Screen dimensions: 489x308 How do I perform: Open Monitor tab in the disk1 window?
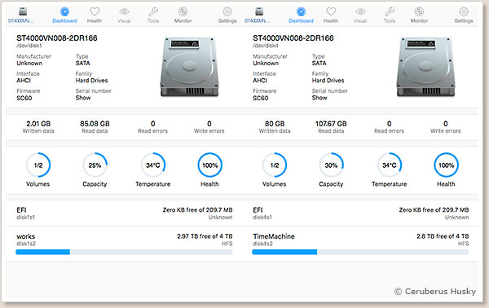(x=183, y=15)
